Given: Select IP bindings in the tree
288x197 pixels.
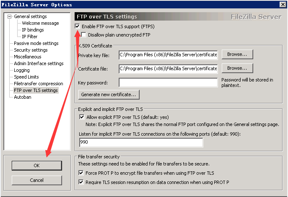Looking at the screenshot, I should (x=33, y=30).
